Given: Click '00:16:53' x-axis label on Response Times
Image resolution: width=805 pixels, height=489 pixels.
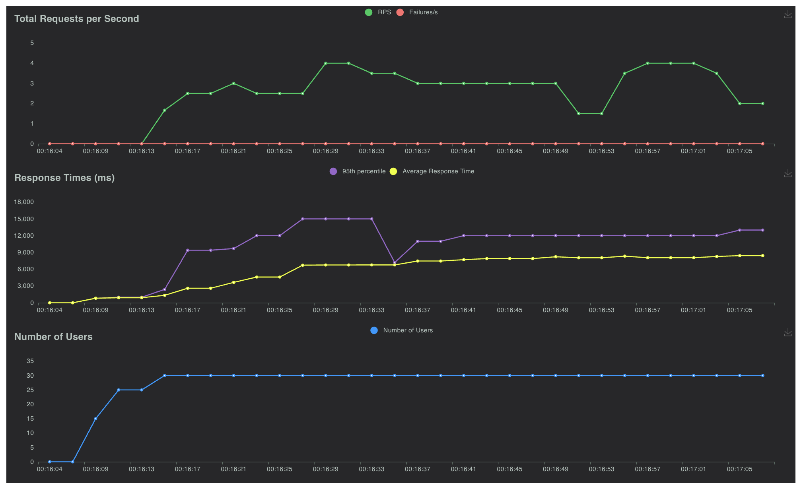Looking at the screenshot, I should (601, 310).
